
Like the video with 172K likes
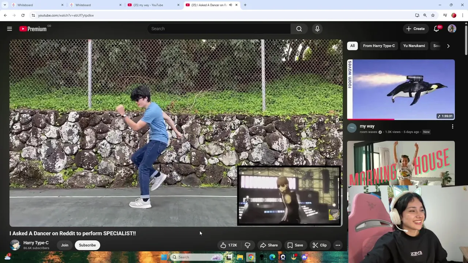[x=229, y=245]
